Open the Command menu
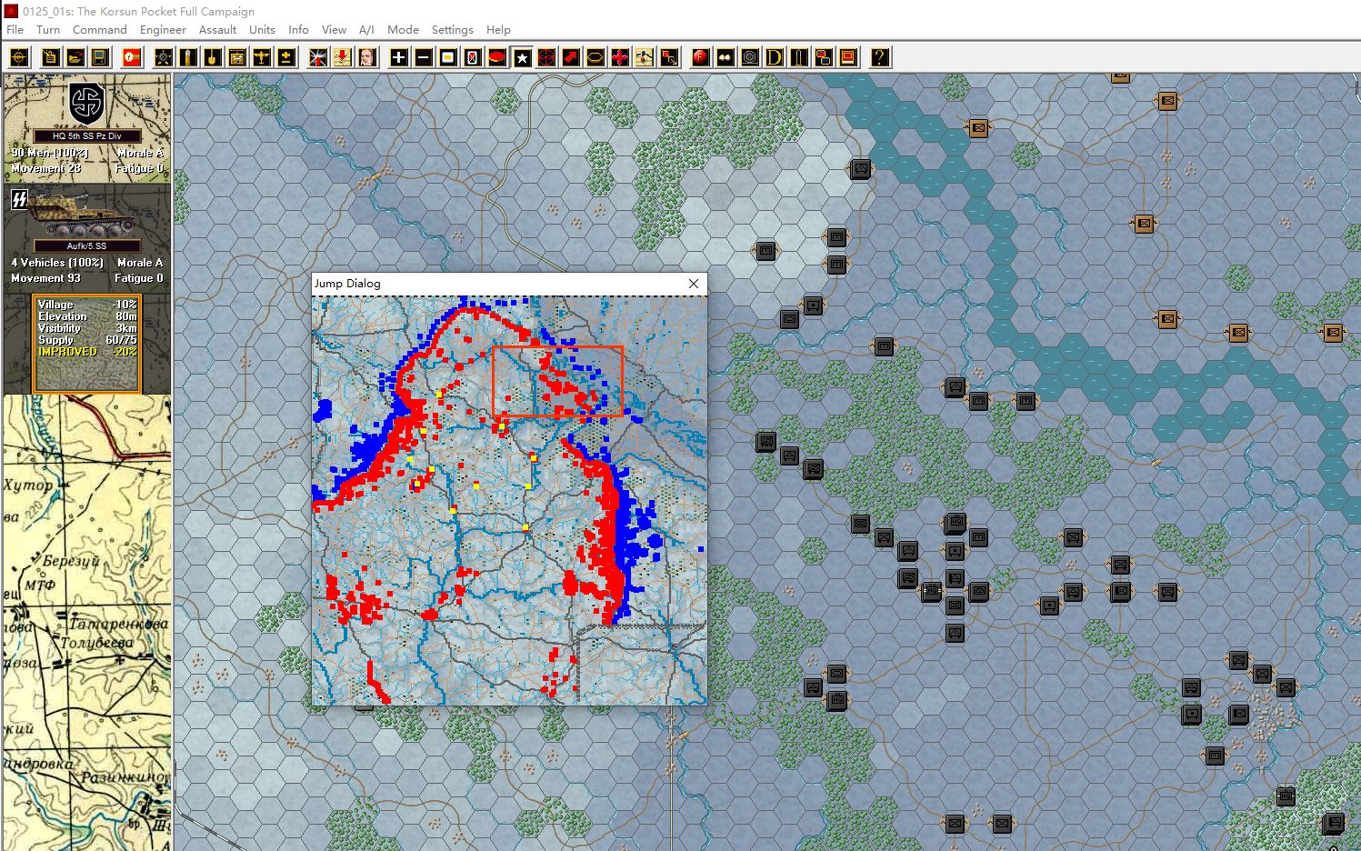 click(100, 29)
